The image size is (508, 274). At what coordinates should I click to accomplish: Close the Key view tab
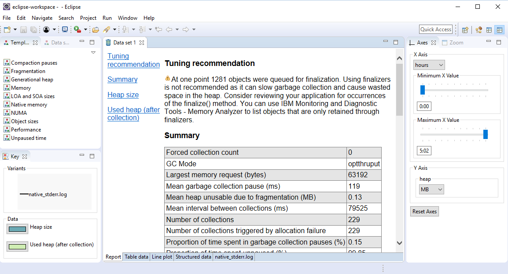coord(25,157)
